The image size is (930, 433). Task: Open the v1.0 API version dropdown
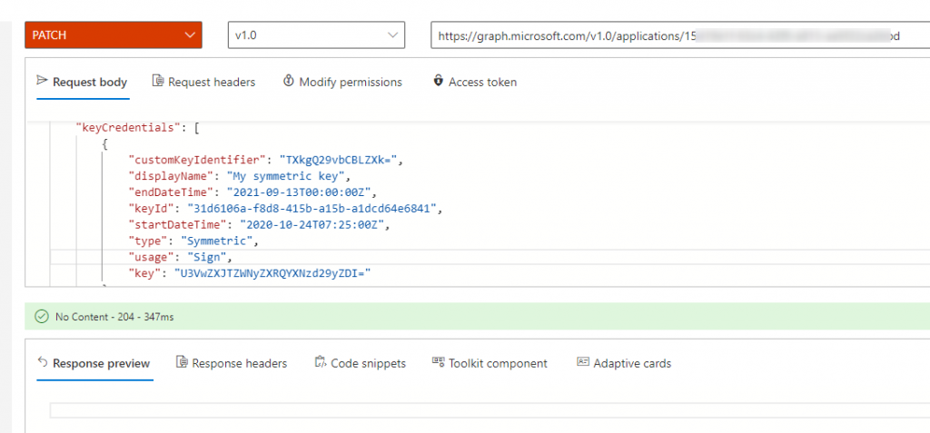(316, 35)
